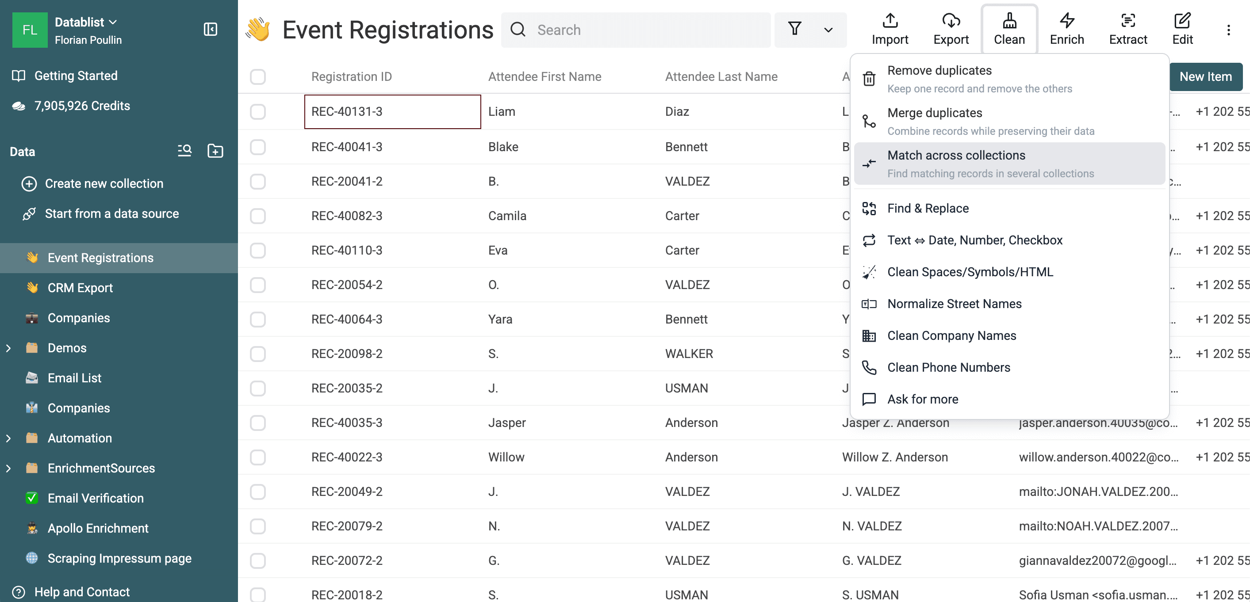Collapse the sidebar panel icon

tap(211, 30)
